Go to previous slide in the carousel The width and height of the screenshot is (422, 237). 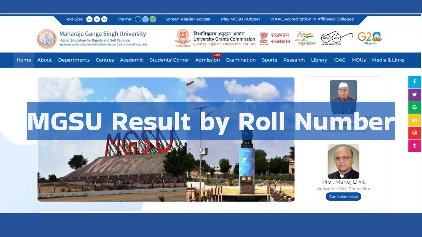[x=56, y=140]
